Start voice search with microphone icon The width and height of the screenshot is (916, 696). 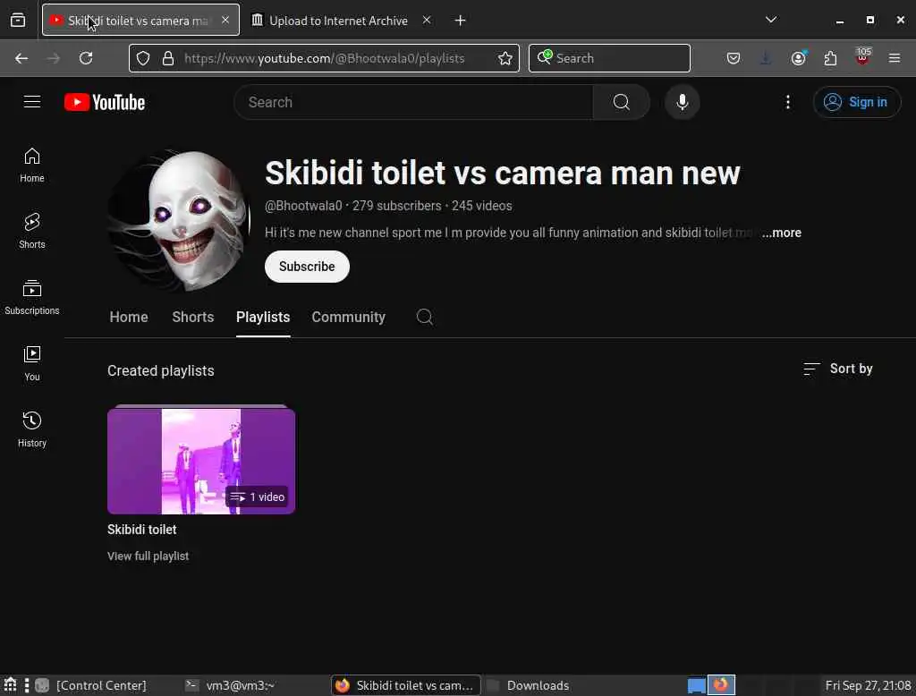682,102
